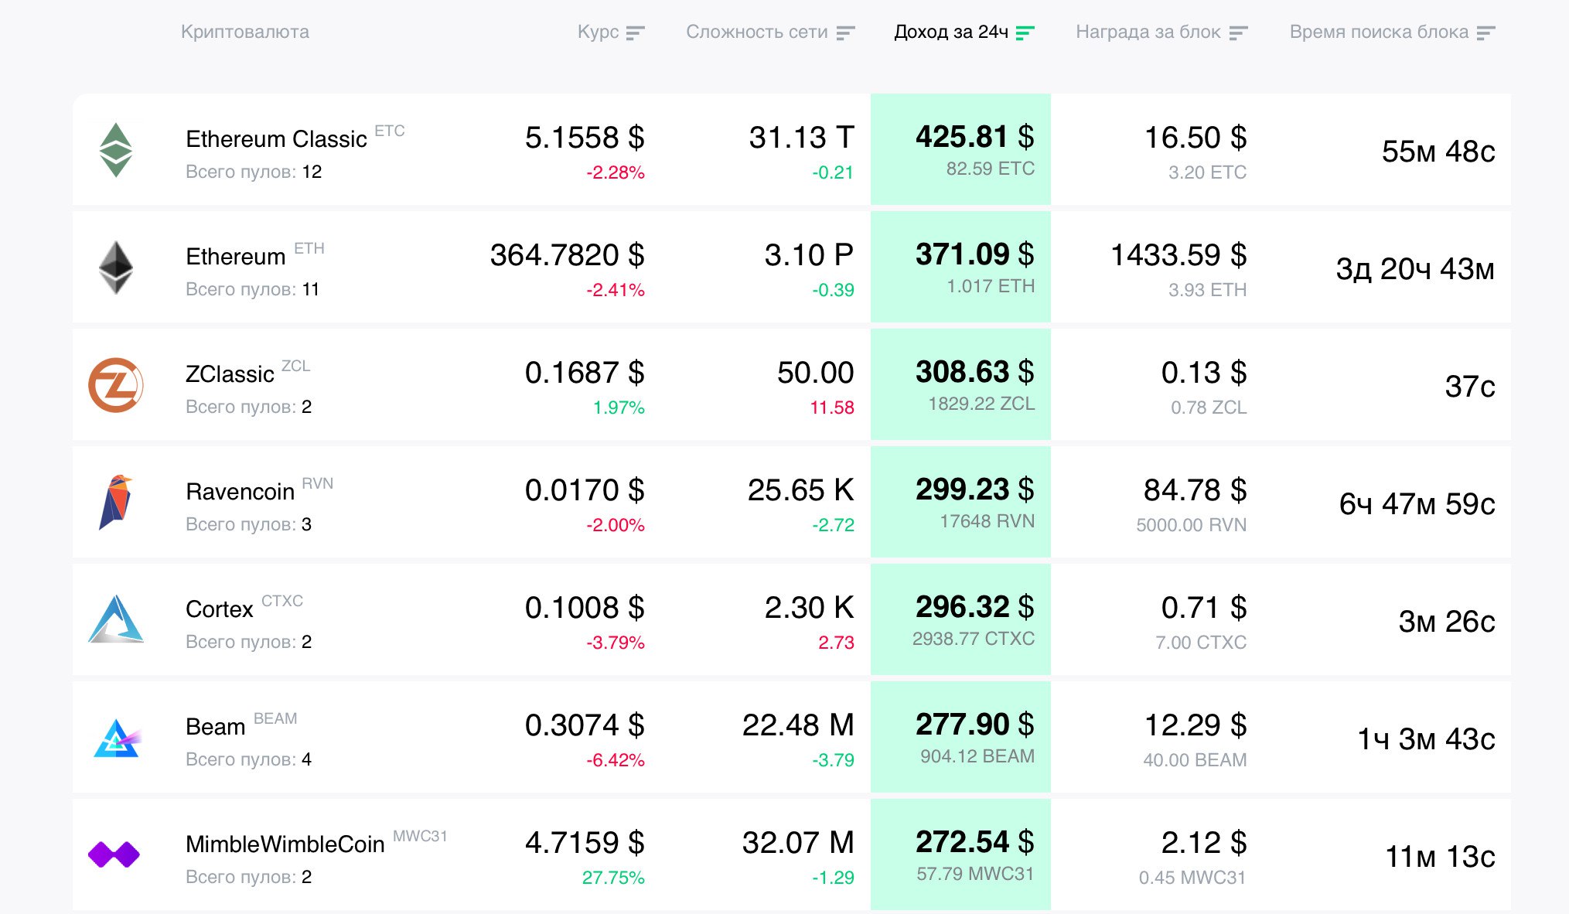Click the 6ч 47м 59с block time
1569x914 pixels.
click(1417, 504)
